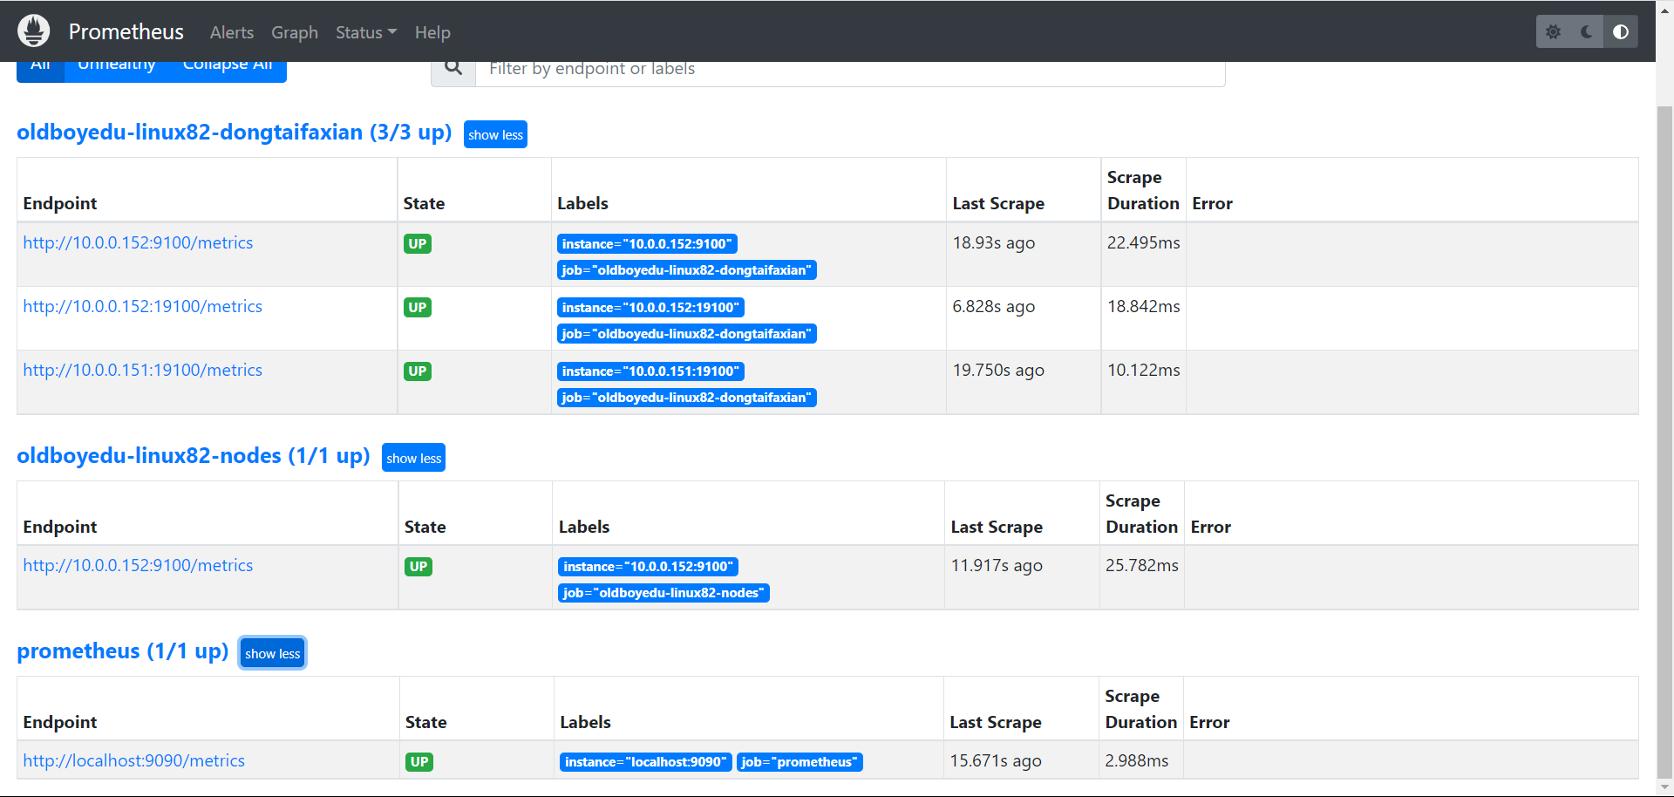Click UP badge for localhost:9090 endpoint
Screen dimensions: 1674x797
point(419,762)
